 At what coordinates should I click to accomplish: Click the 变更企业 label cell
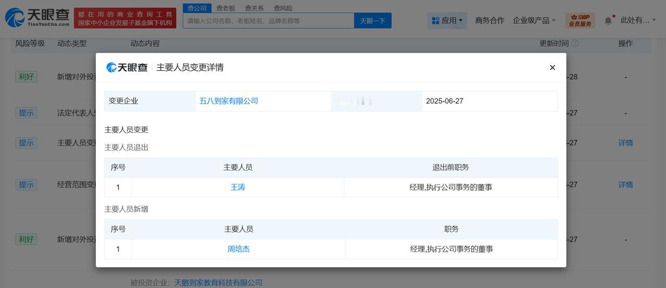(150, 101)
